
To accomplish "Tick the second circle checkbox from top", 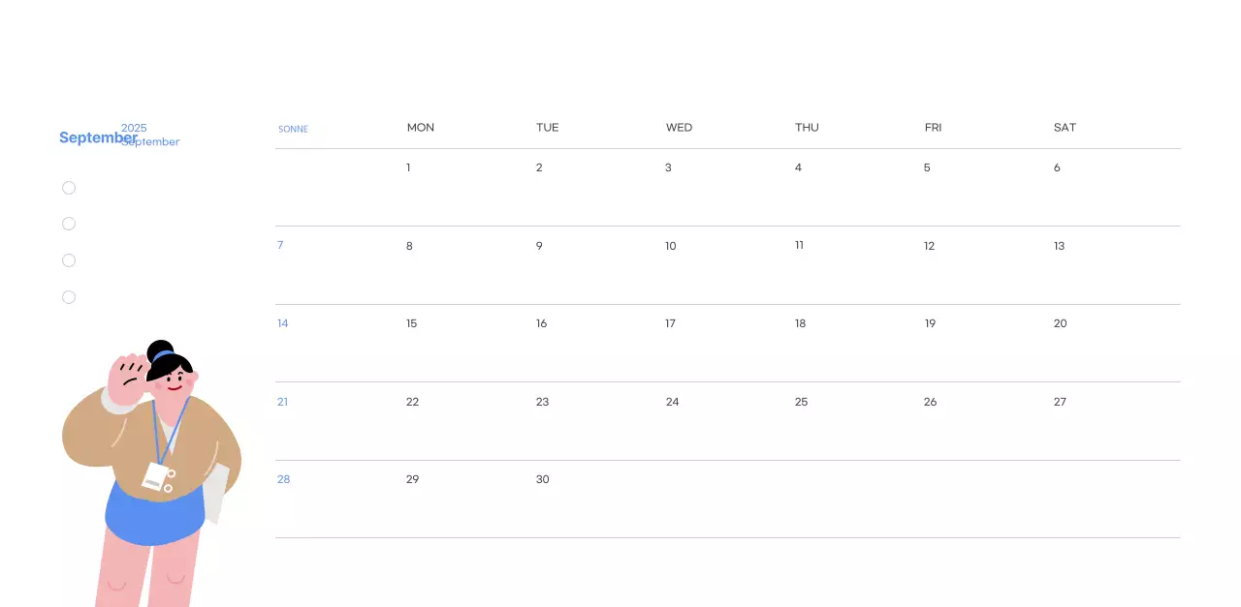I will pos(69,224).
